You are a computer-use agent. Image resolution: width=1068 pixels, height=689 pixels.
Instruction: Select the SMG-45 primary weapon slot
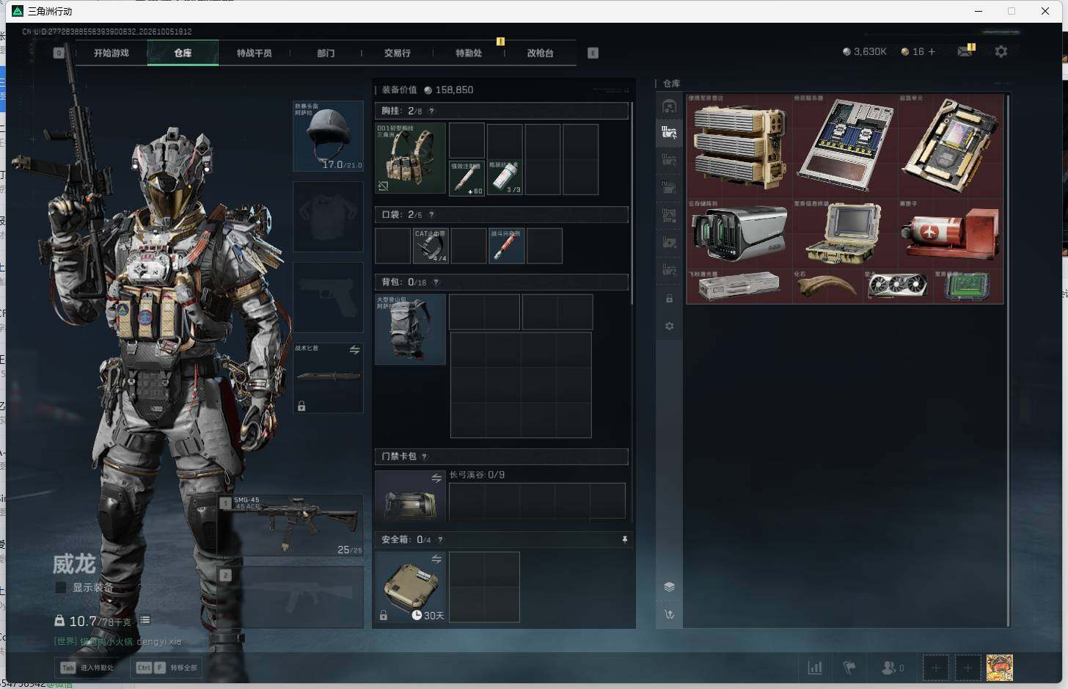coord(290,525)
